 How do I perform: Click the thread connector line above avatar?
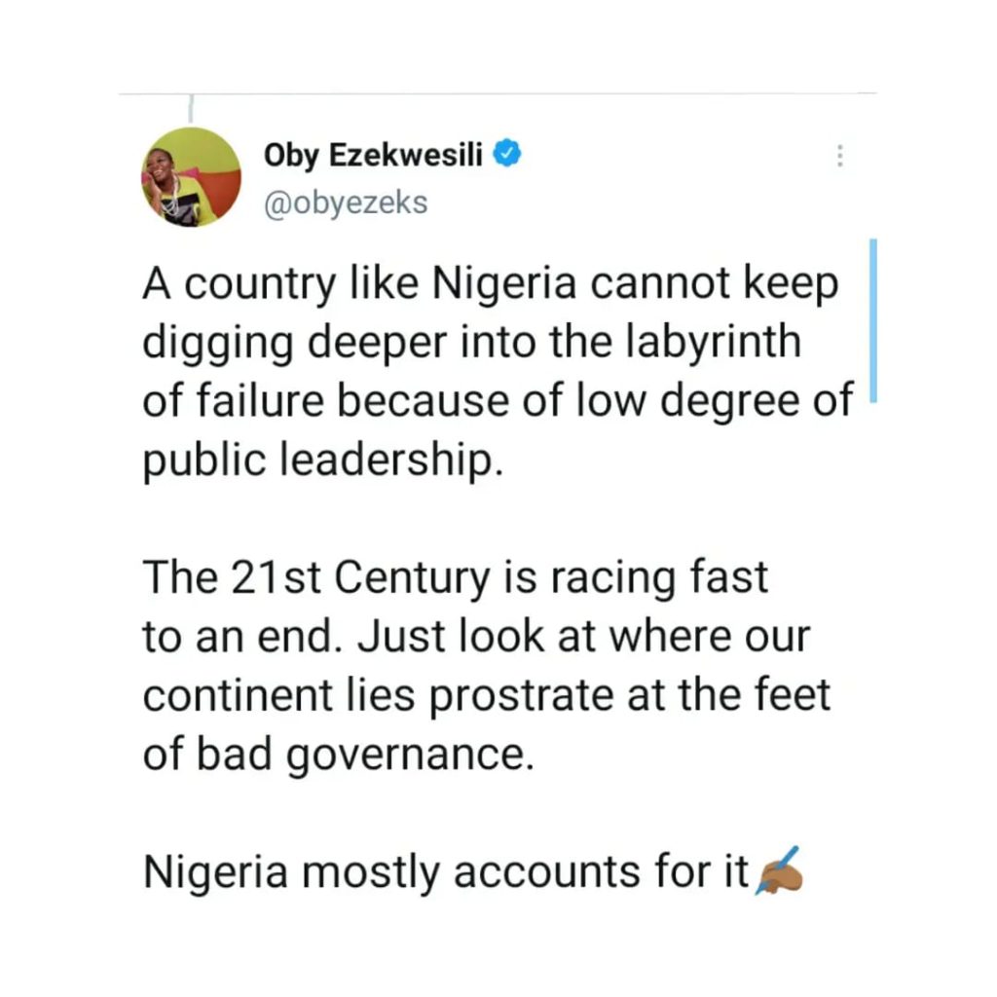pos(191,109)
